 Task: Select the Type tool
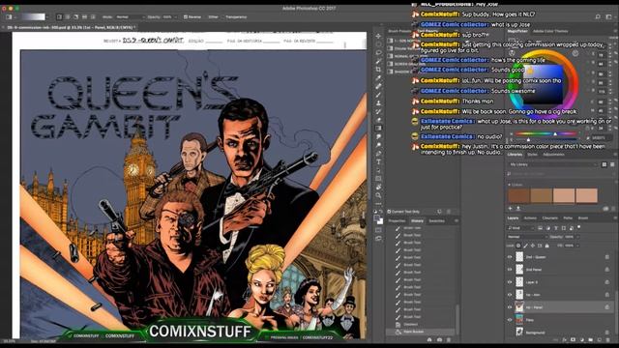[378, 161]
